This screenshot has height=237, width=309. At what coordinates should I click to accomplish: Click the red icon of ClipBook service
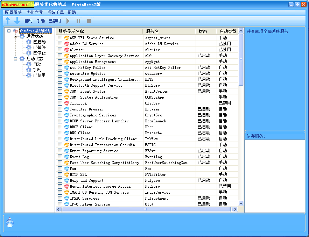[66, 103]
